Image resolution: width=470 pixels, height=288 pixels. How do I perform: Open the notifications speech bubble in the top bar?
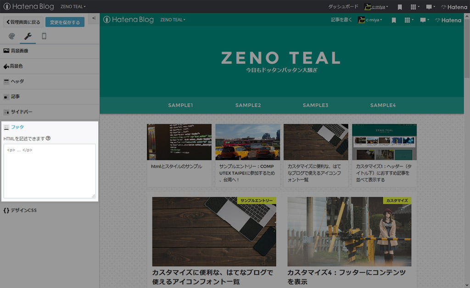[431, 7]
